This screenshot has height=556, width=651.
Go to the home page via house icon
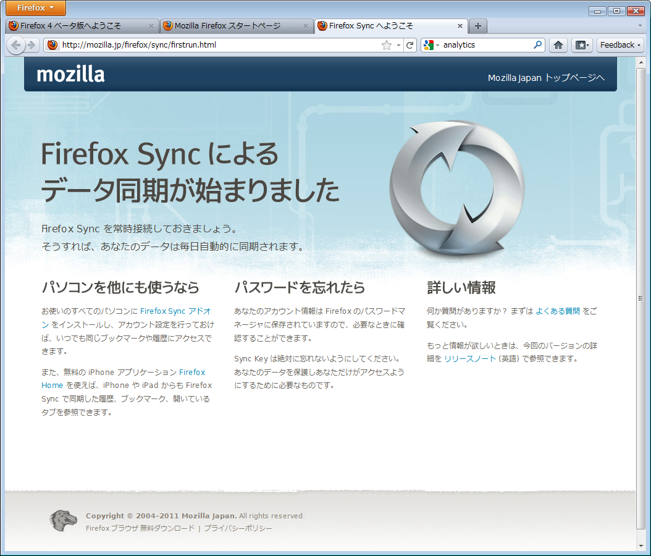coord(558,45)
